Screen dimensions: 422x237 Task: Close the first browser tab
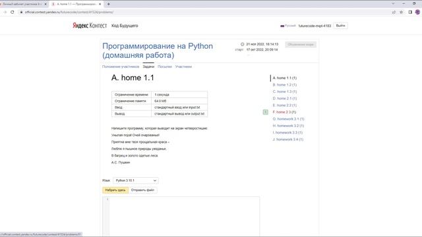click(45, 4)
